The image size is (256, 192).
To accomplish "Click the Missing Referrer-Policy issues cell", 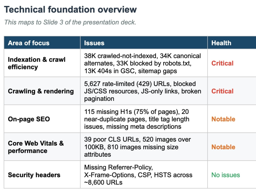I will point(144,175).
